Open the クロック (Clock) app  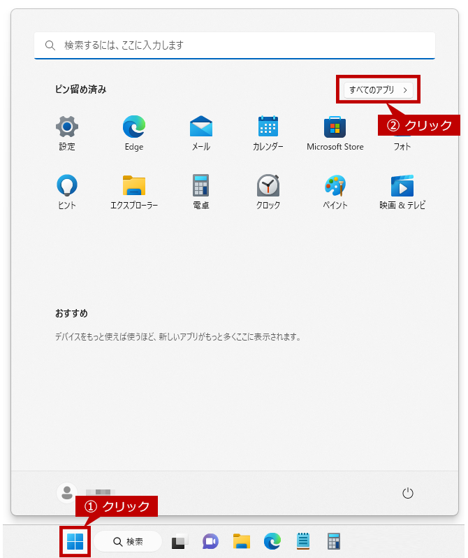(268, 192)
